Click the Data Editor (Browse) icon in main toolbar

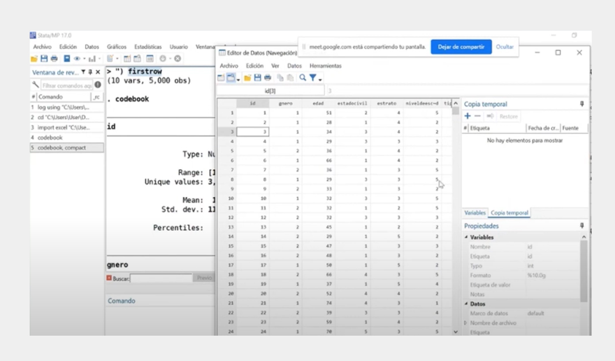tap(137, 59)
